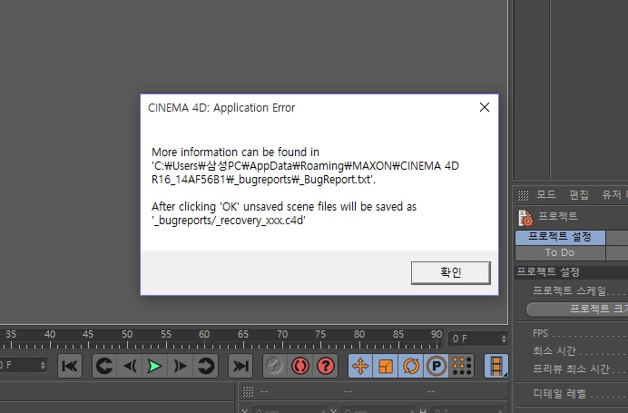Go to next key button
628x413 pixels.
pyautogui.click(x=205, y=366)
